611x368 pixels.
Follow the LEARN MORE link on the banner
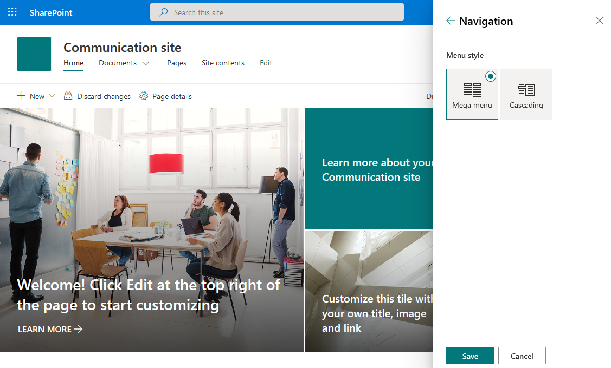(49, 328)
